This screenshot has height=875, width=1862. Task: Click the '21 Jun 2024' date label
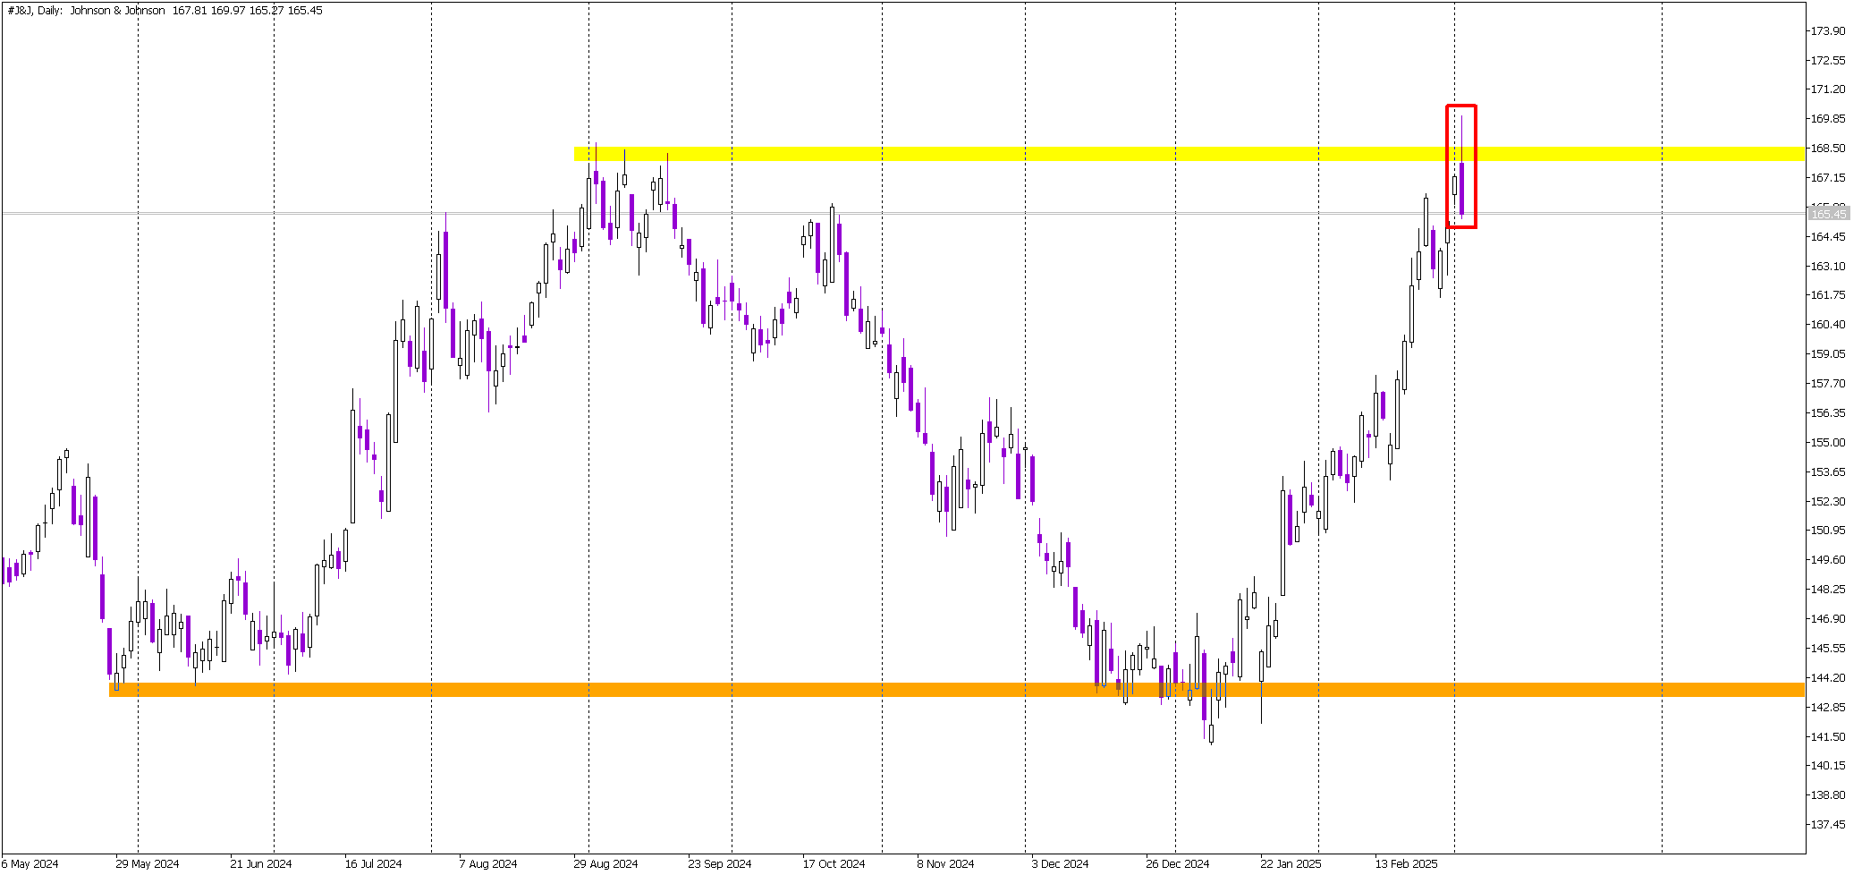(x=261, y=864)
